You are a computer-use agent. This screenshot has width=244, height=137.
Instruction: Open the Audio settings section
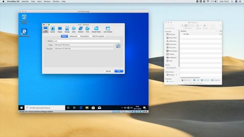point(74,29)
